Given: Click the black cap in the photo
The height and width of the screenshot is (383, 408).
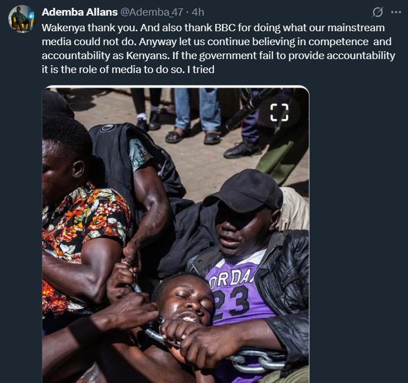Looking at the screenshot, I should 245,190.
